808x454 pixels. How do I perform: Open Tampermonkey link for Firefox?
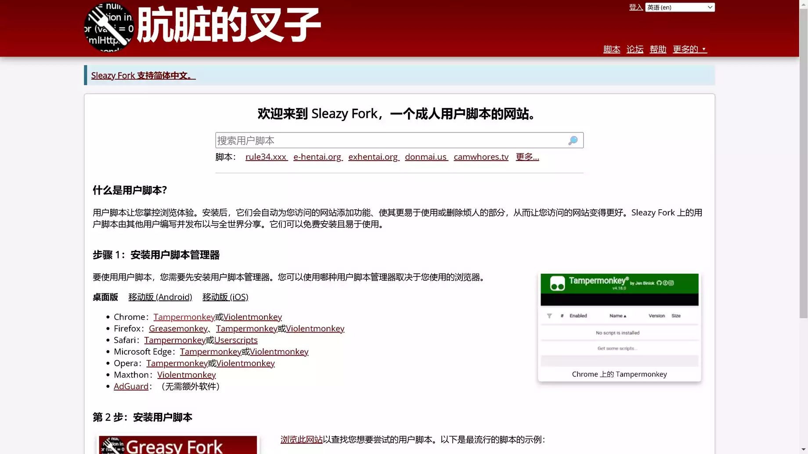246,329
